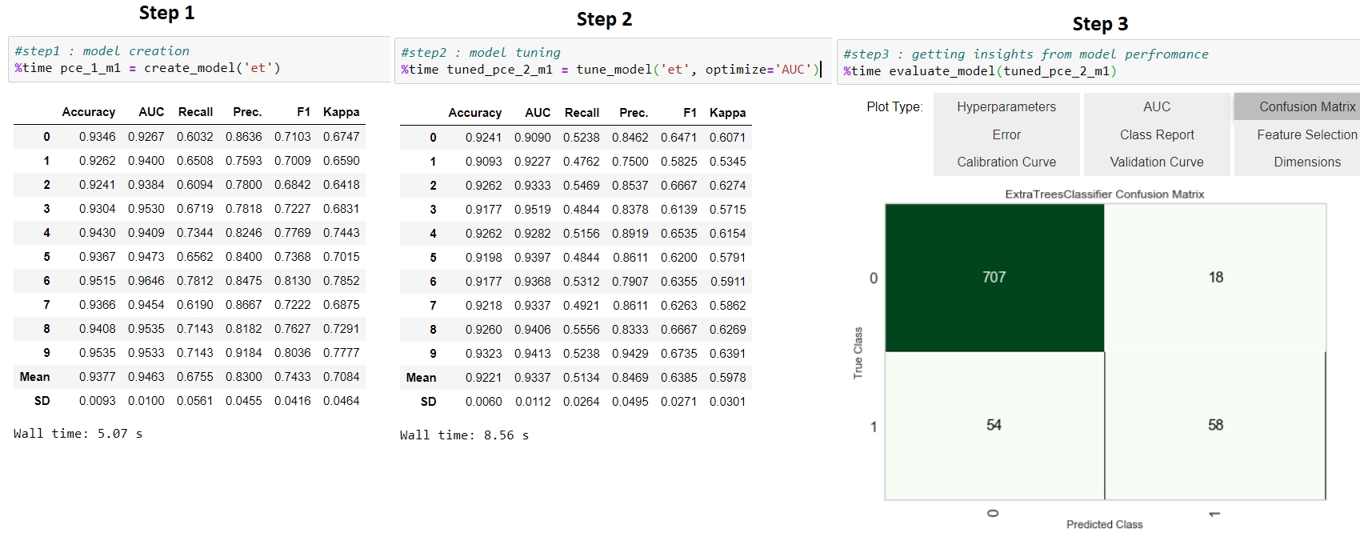Select the Mean row label in Step 1 table
1360x537 pixels.
pyautogui.click(x=34, y=377)
